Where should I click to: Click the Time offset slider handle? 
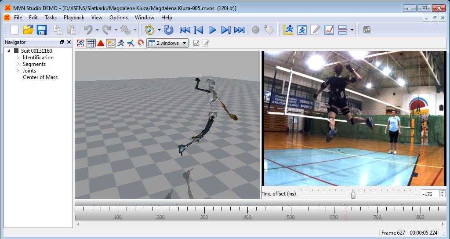pos(353,195)
